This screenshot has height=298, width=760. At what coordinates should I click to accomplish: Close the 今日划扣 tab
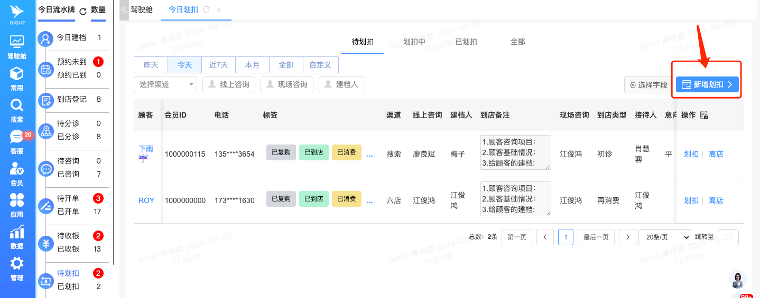pyautogui.click(x=219, y=9)
